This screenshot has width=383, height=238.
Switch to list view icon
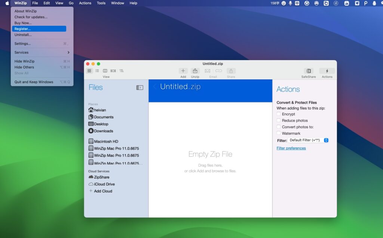97,71
